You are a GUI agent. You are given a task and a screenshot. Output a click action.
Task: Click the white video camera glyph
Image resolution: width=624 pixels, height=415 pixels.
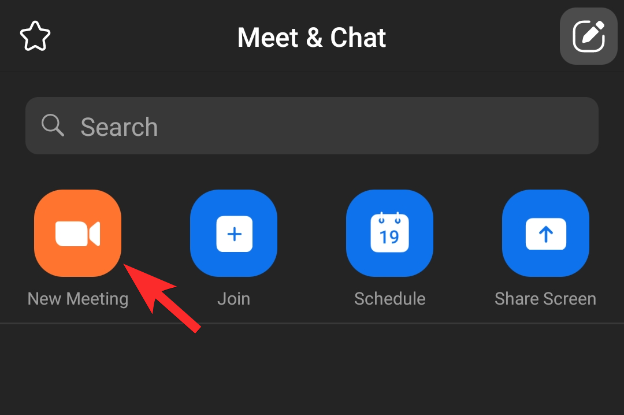tap(77, 234)
